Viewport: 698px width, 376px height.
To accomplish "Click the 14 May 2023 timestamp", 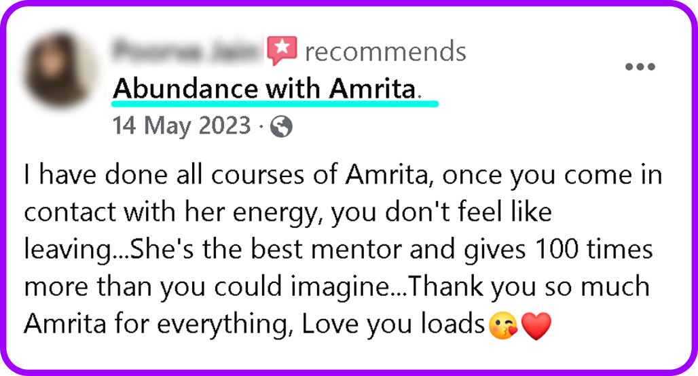I will (x=181, y=127).
